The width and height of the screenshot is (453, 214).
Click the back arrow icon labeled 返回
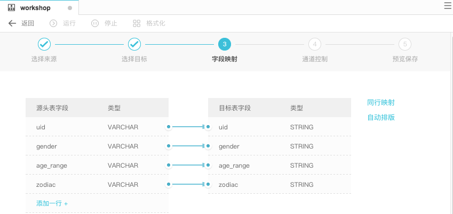(x=12, y=23)
